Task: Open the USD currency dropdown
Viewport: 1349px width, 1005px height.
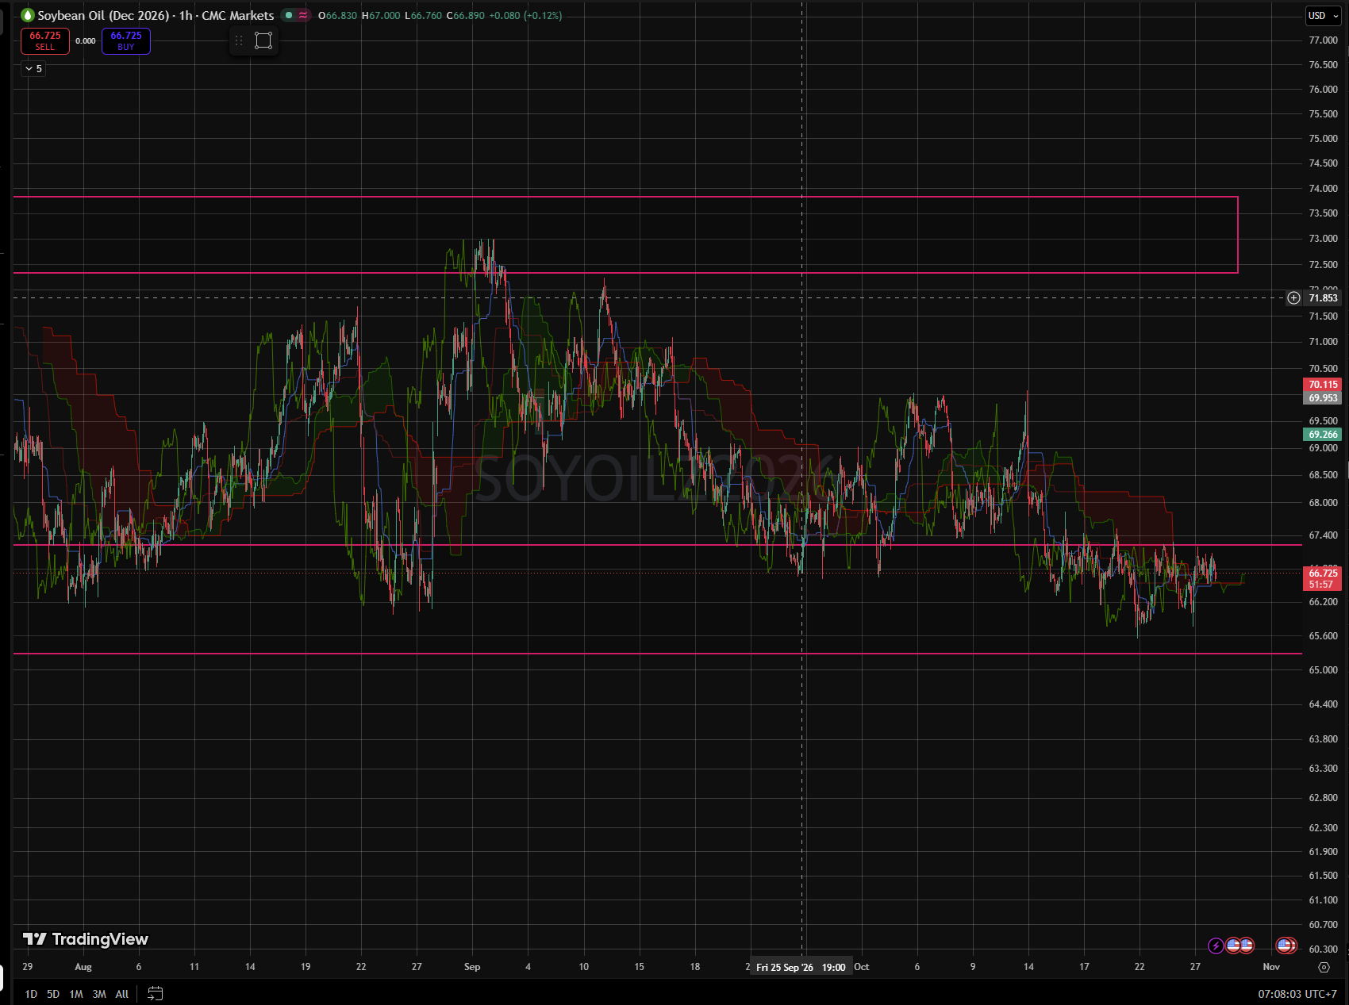Action: click(1323, 16)
